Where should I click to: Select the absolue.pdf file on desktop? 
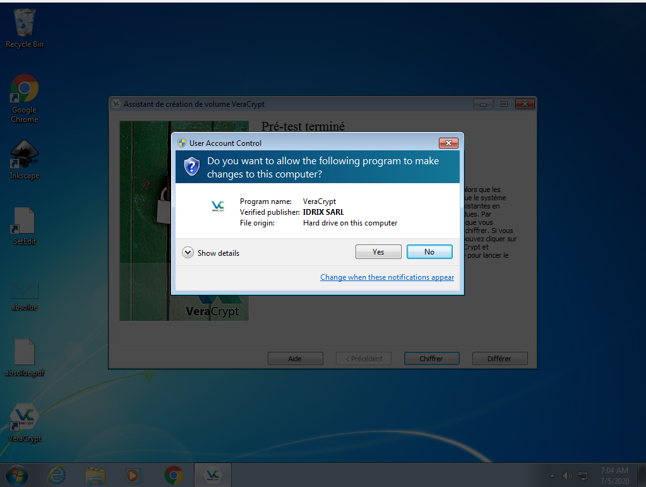point(24,358)
